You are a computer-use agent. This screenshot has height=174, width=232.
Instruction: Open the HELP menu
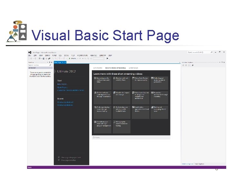click(110, 55)
